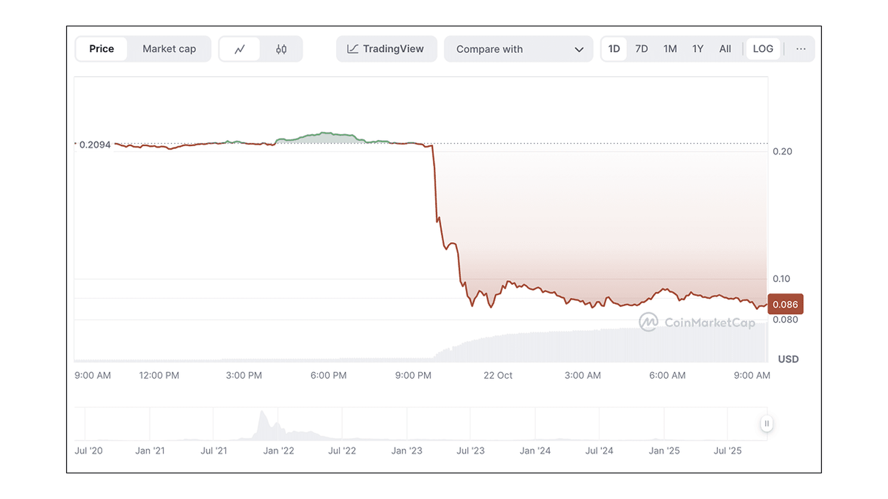Choose the 1M time range
Image resolution: width=888 pixels, height=499 pixels.
(x=670, y=49)
